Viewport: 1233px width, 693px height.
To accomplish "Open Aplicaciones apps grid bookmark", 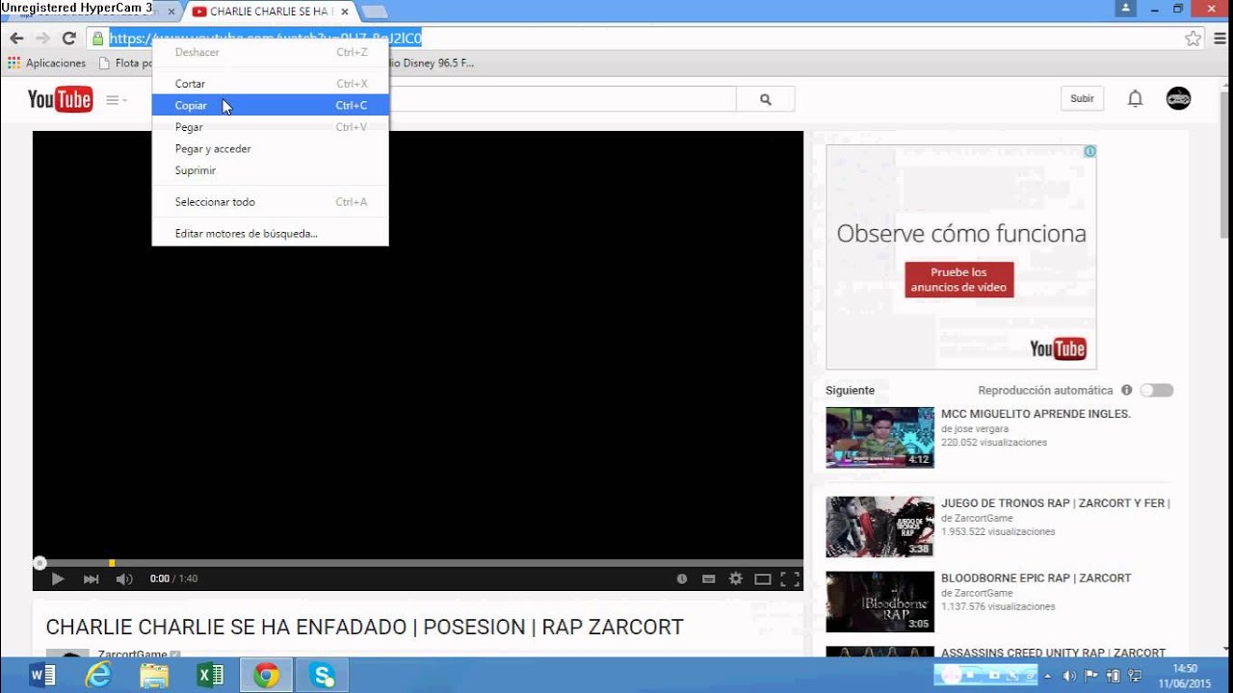I will point(46,63).
